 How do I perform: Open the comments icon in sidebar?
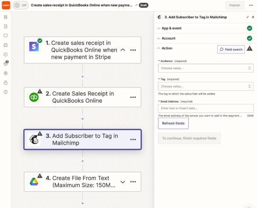click(x=5, y=36)
